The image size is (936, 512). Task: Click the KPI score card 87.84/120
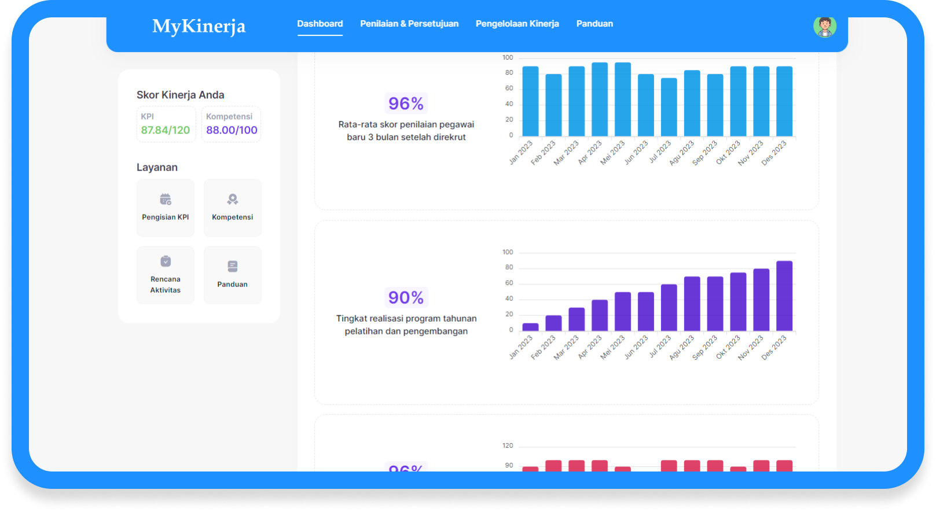pos(166,124)
